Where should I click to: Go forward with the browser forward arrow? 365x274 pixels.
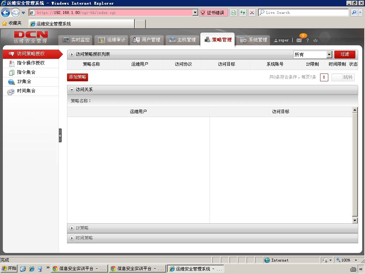15,12
